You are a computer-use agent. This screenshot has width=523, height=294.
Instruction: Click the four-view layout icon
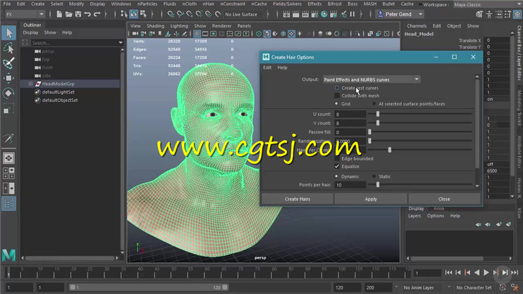(8, 173)
